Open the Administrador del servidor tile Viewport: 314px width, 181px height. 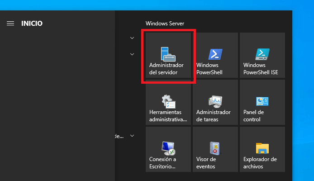(x=168, y=55)
